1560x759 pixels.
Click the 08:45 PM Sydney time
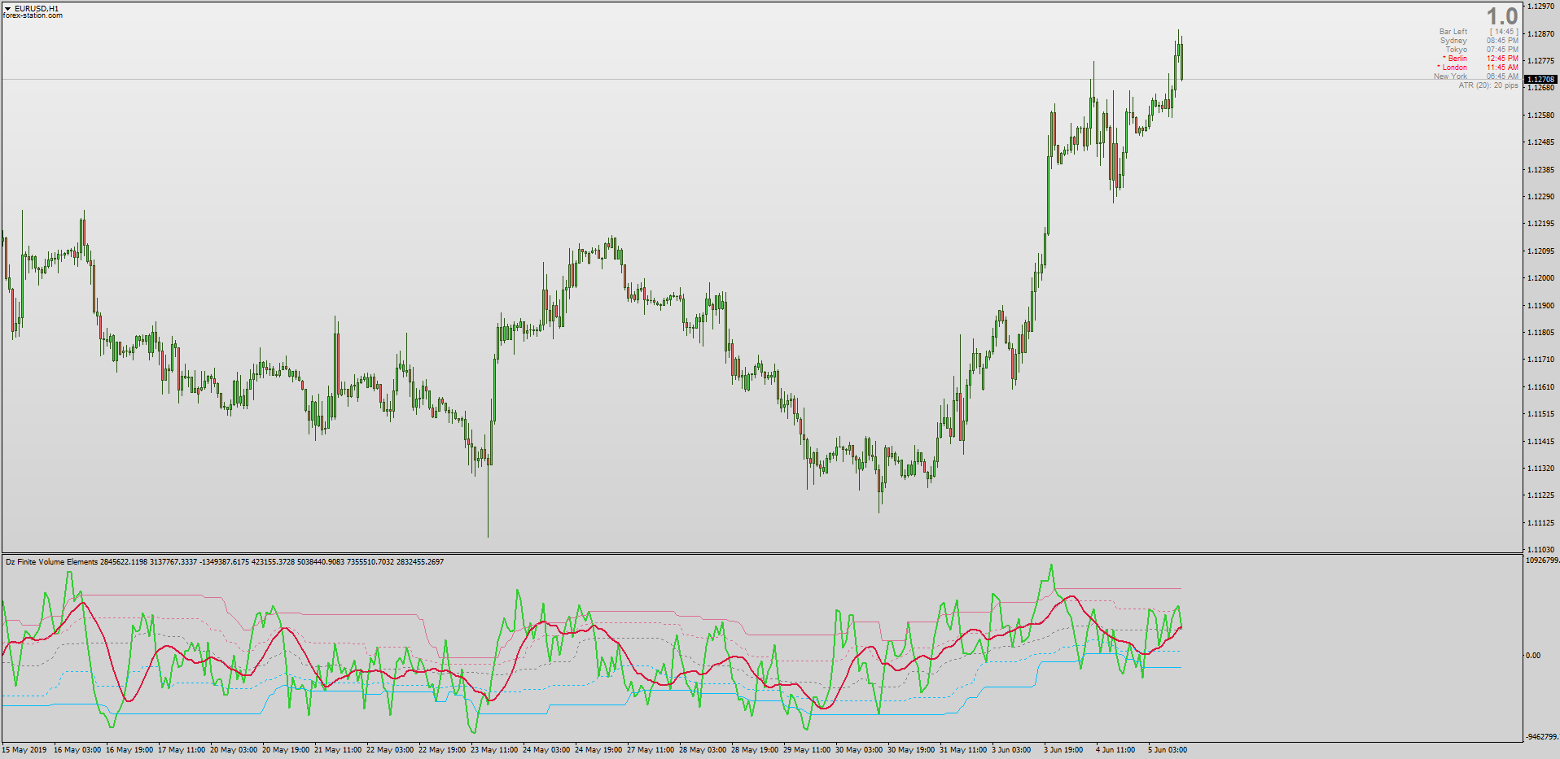click(1502, 41)
